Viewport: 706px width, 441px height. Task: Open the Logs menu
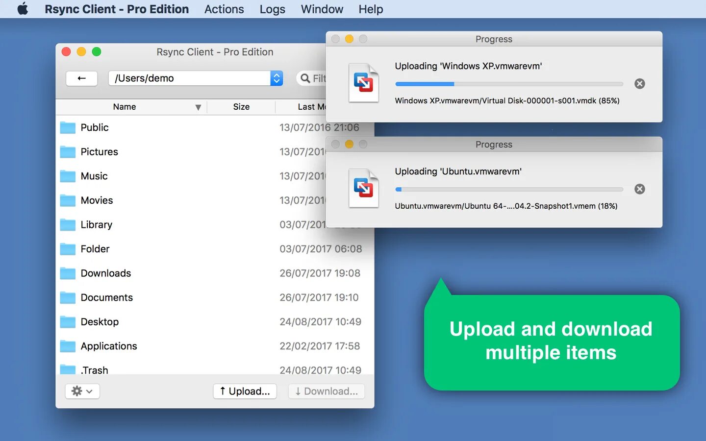tap(273, 9)
